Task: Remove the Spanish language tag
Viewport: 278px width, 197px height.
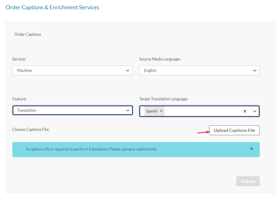Action: pyautogui.click(x=161, y=111)
